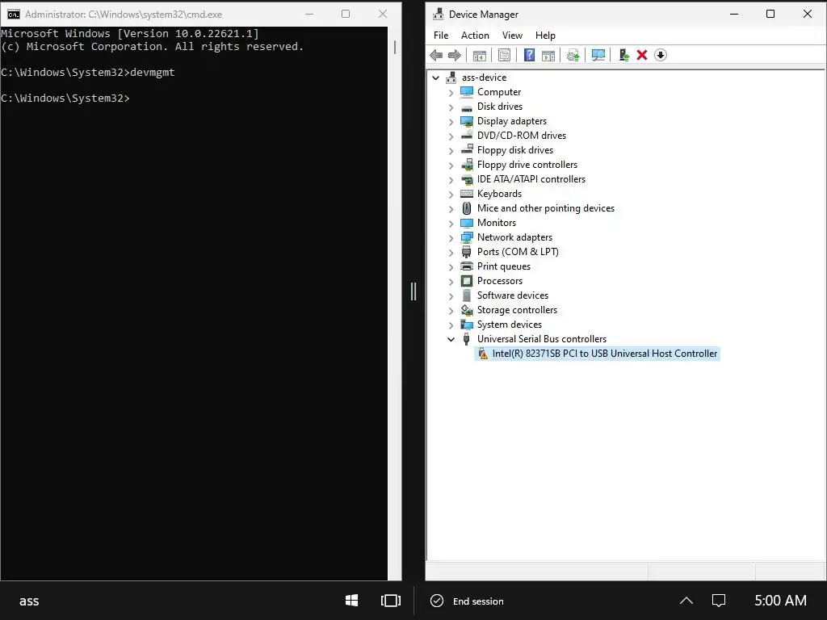The height and width of the screenshot is (620, 827).
Task: Select the Software devices label
Action: pyautogui.click(x=513, y=295)
